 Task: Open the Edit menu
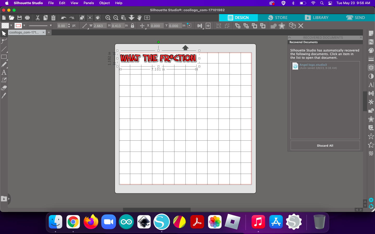click(x=62, y=3)
